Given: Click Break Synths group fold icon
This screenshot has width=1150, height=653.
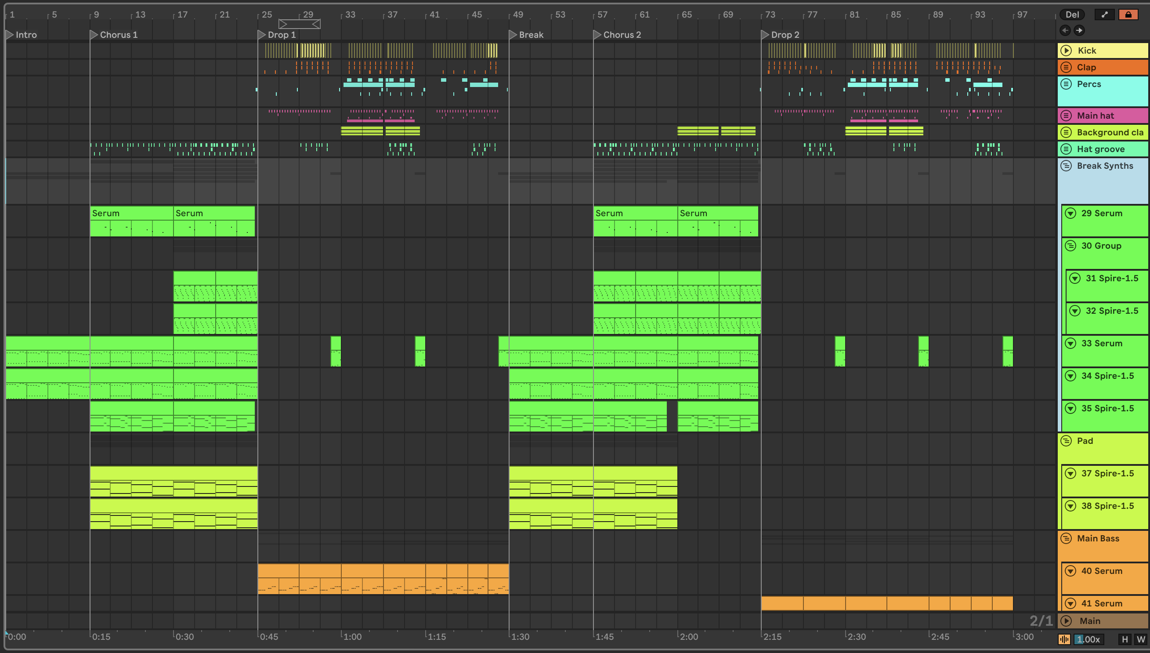Looking at the screenshot, I should tap(1066, 166).
